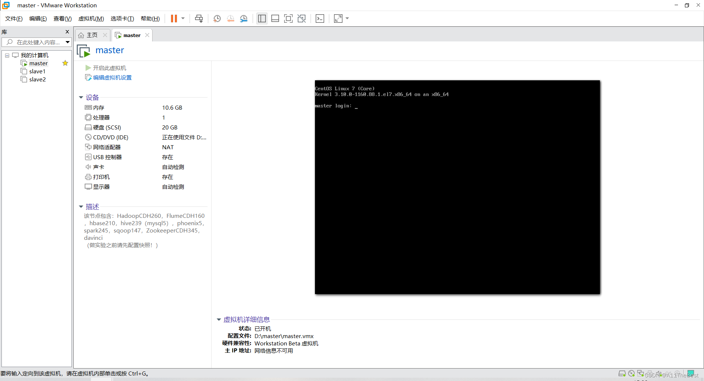Open the 查看(V) menu
Image resolution: width=704 pixels, height=381 pixels.
tap(63, 18)
